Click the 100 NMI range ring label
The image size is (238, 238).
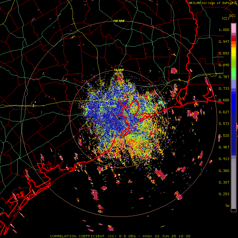click(x=119, y=21)
